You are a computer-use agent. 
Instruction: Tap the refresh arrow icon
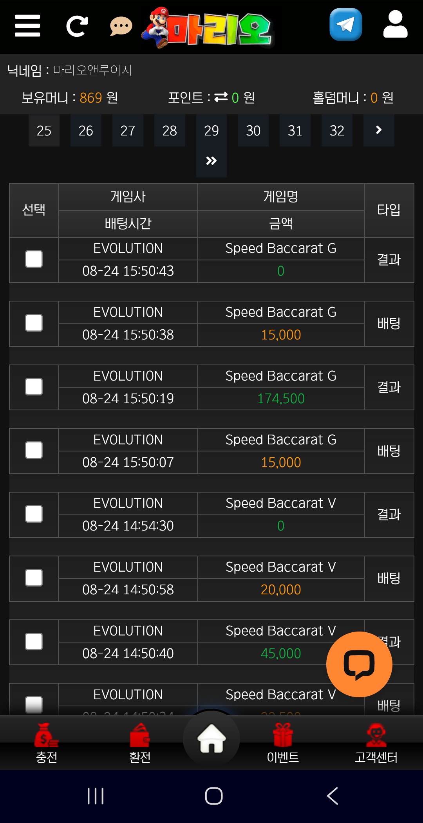[x=77, y=26]
